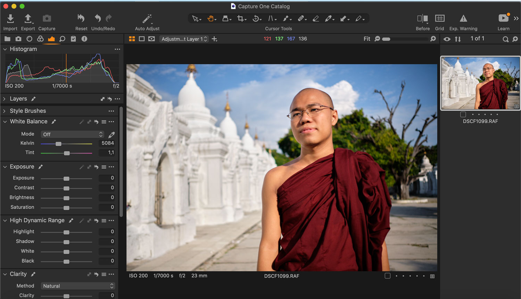Select the Rotation cursor tool
The width and height of the screenshot is (521, 299).
256,18
